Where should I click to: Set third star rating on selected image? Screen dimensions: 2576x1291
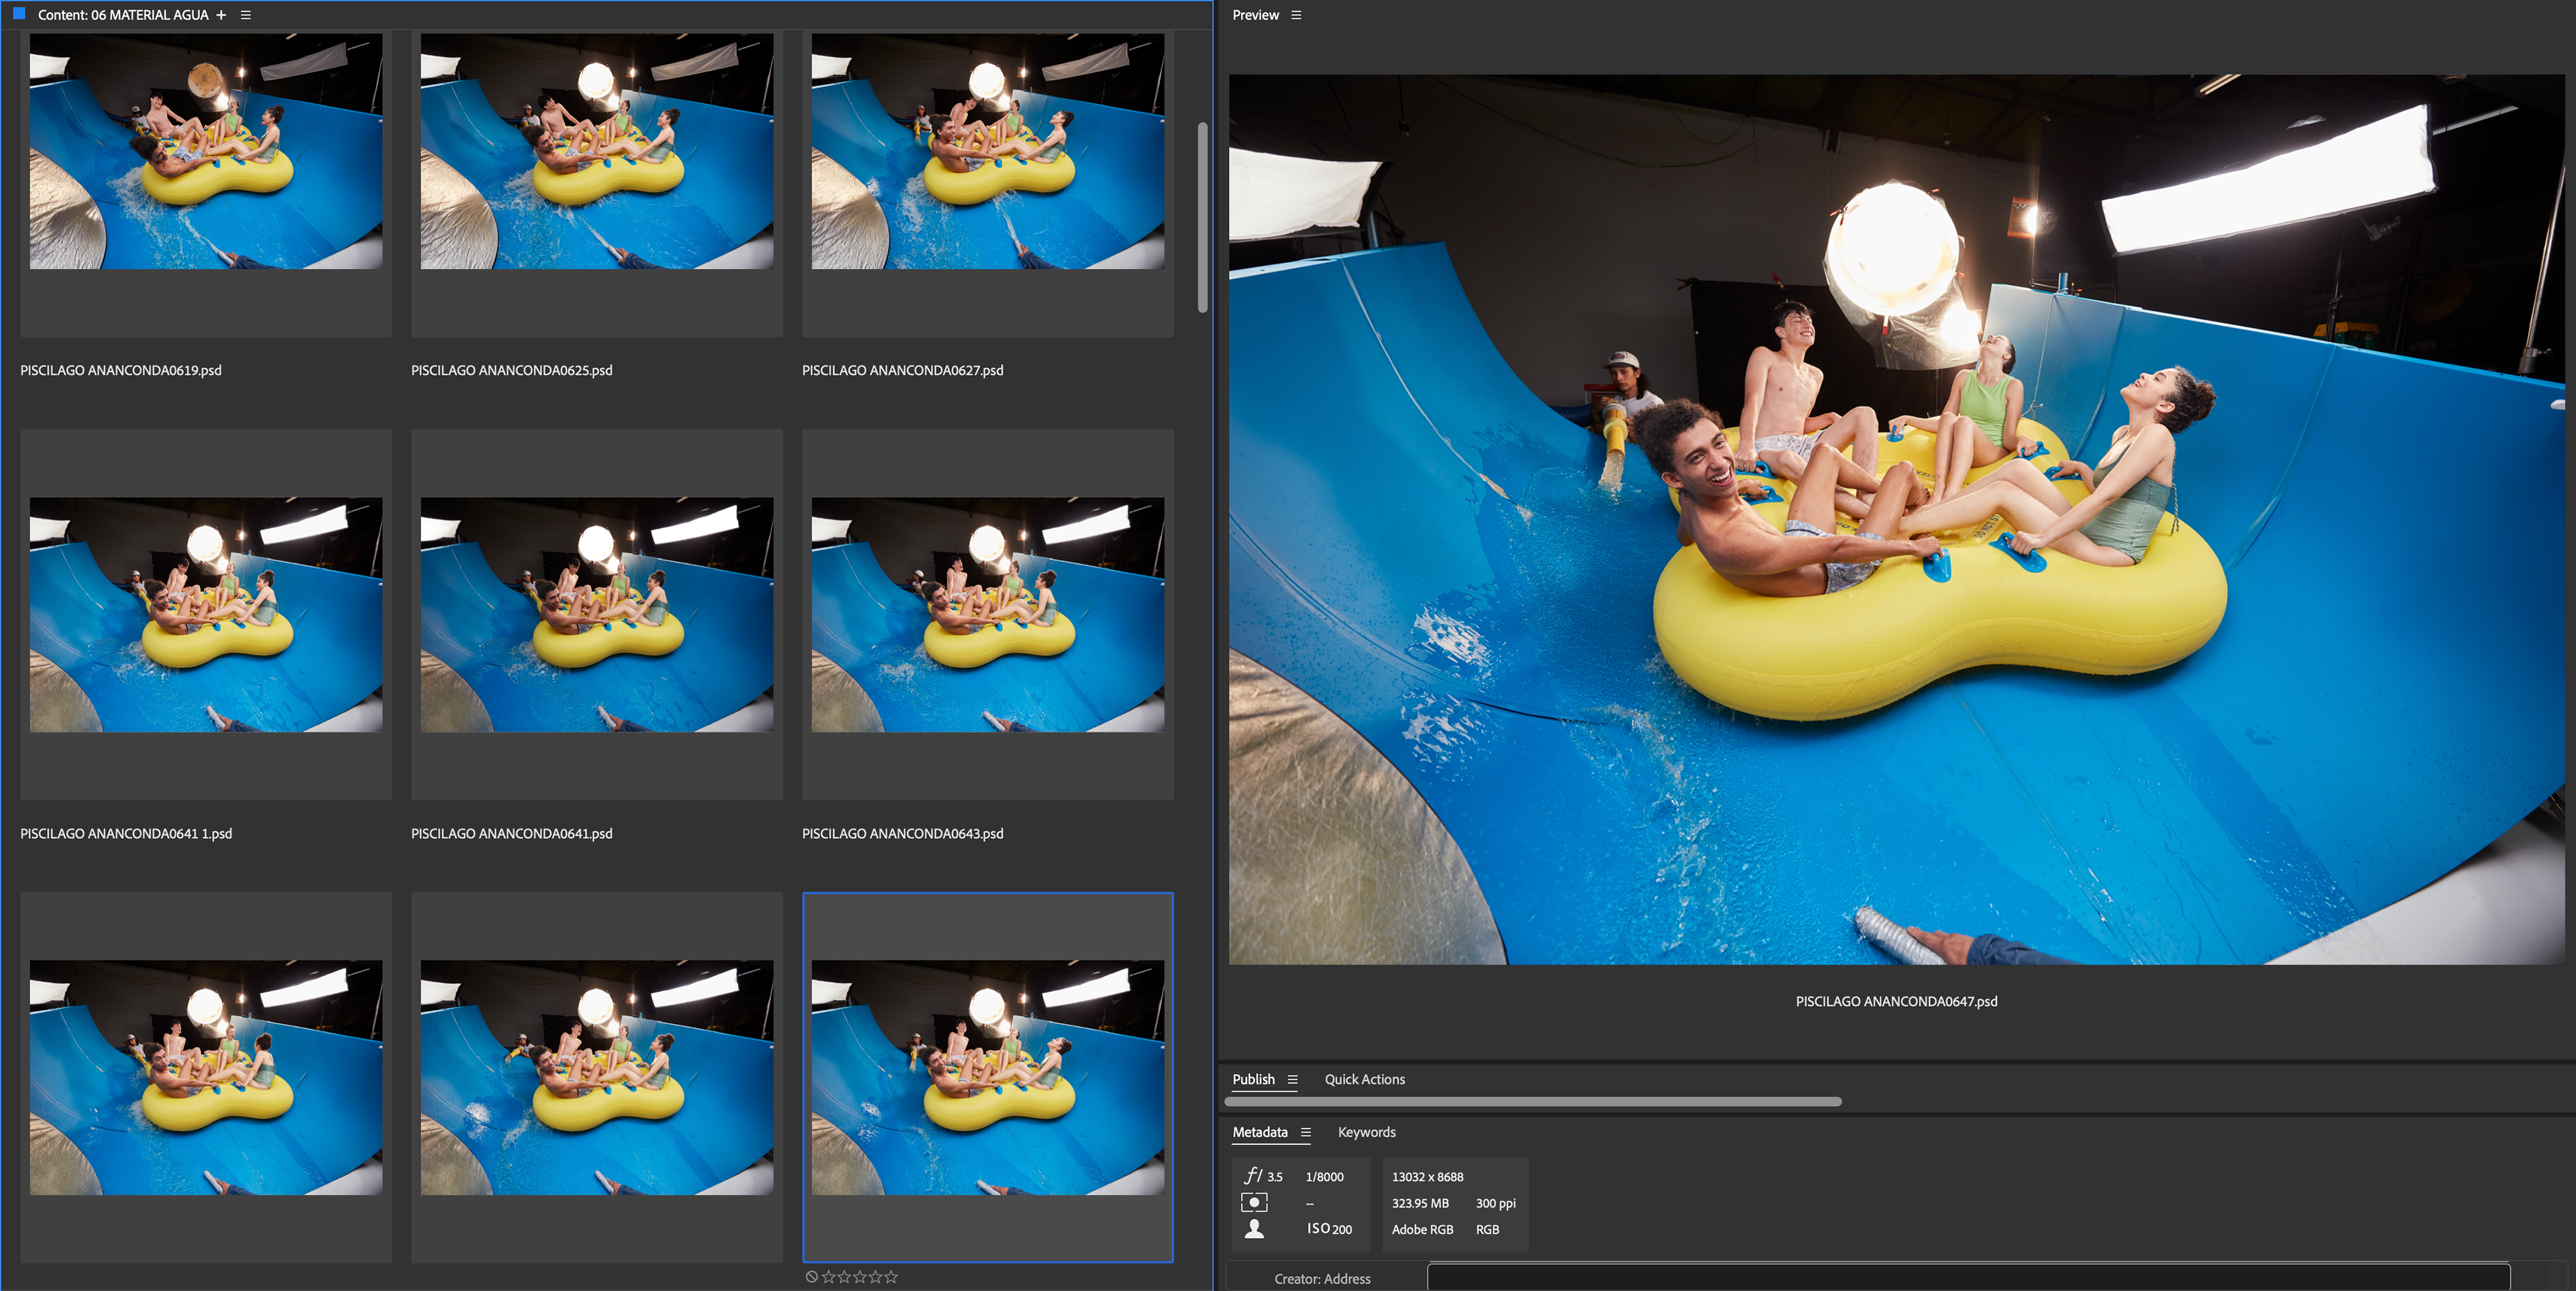[860, 1277]
